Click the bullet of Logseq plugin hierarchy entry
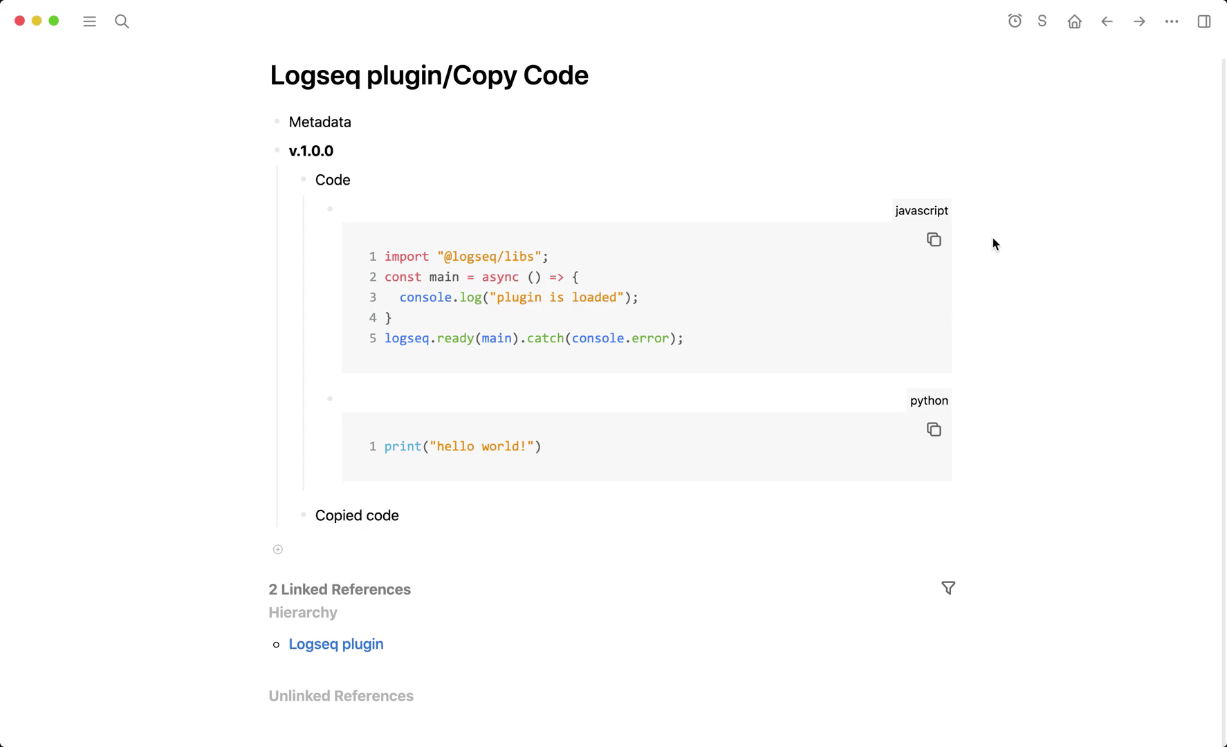Viewport: 1227px width, 747px height. click(276, 645)
